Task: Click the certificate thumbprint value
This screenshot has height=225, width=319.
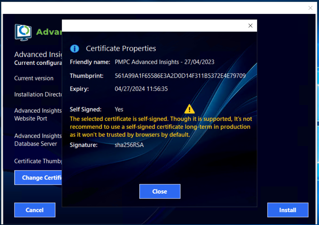Action: [180, 76]
